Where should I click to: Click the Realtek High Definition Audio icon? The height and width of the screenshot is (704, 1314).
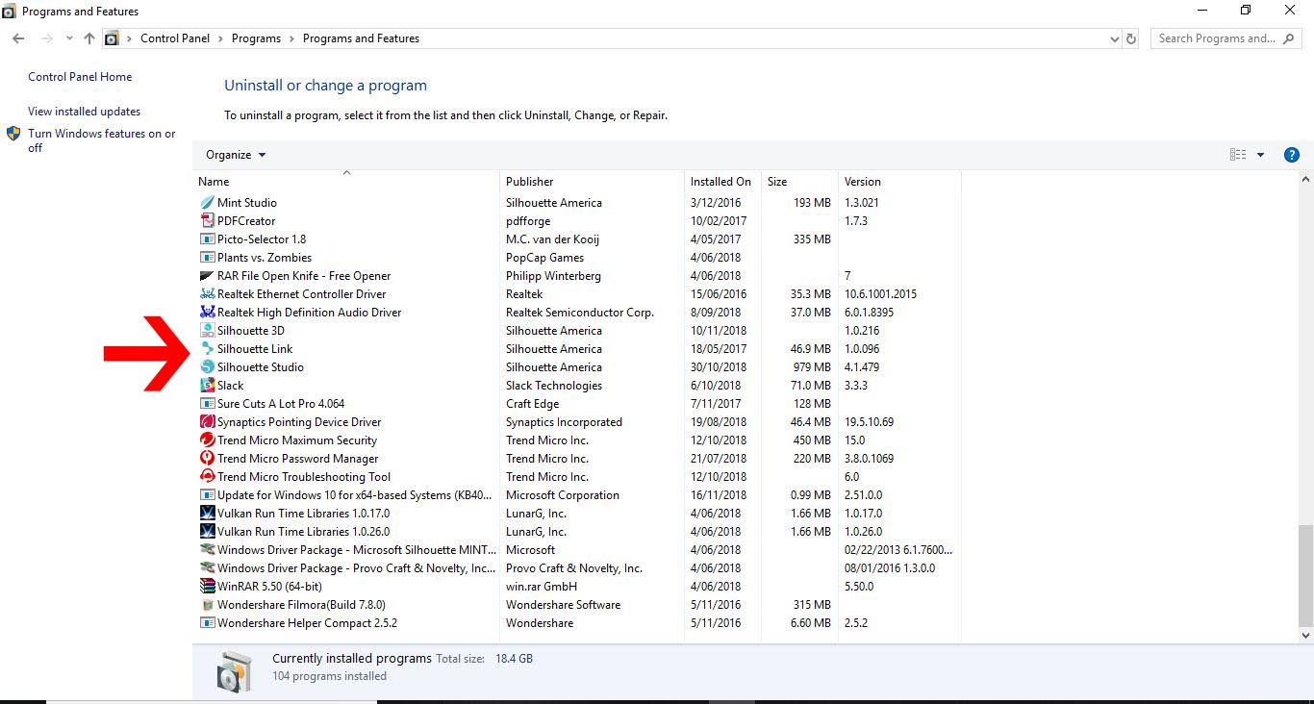click(x=207, y=313)
